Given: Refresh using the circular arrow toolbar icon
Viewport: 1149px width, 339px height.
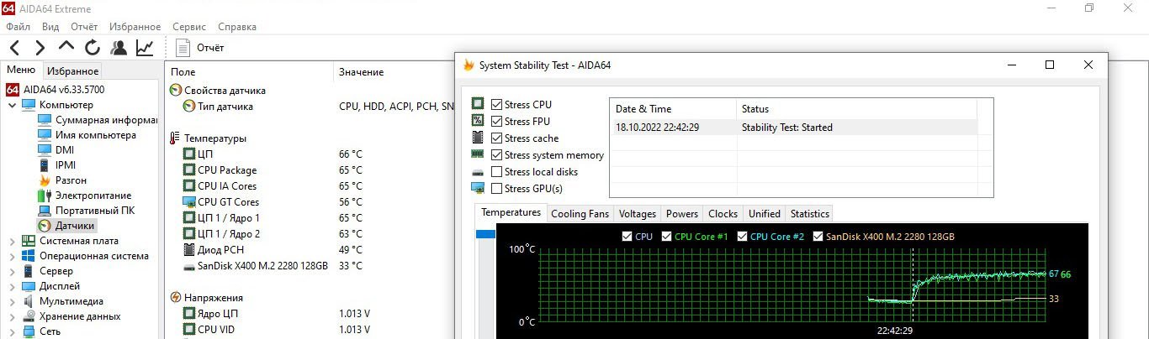Looking at the screenshot, I should (x=93, y=48).
